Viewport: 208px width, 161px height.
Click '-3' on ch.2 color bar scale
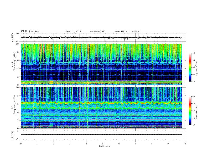coord(194,97)
